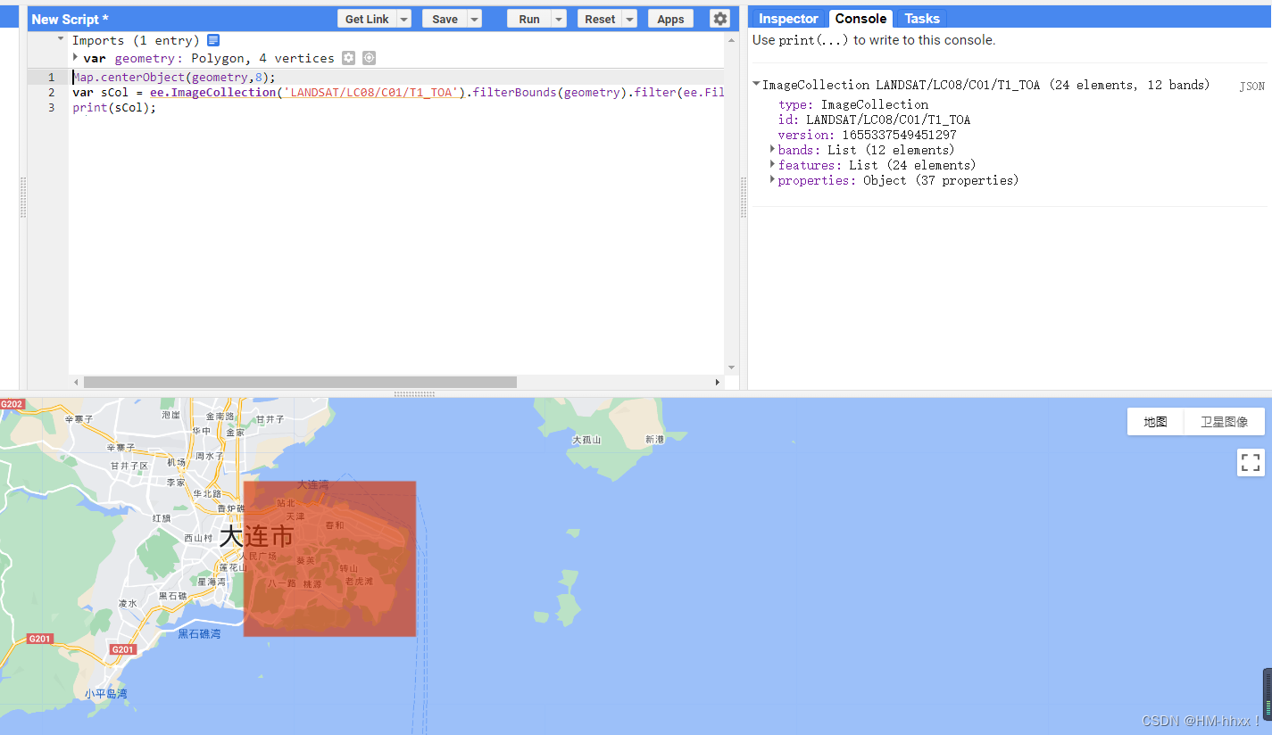1272x735 pixels.
Task: View the ImageCollection output as JSON
Action: tap(1251, 86)
